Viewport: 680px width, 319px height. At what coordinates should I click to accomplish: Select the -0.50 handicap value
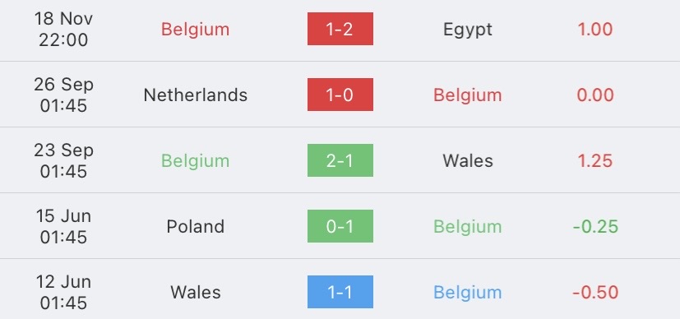click(595, 293)
